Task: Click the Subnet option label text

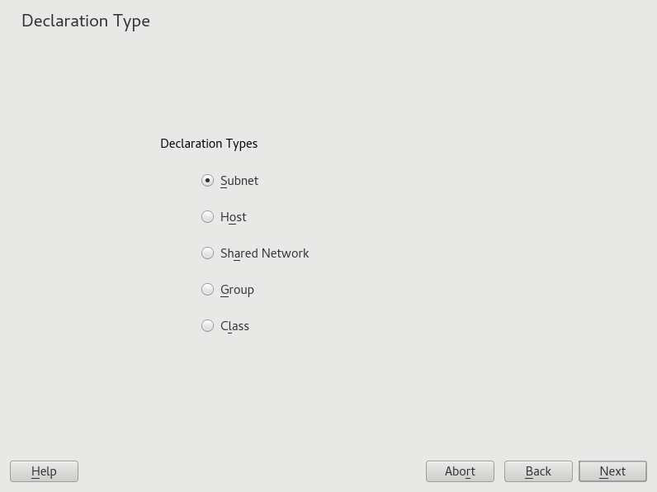Action: [x=239, y=181]
